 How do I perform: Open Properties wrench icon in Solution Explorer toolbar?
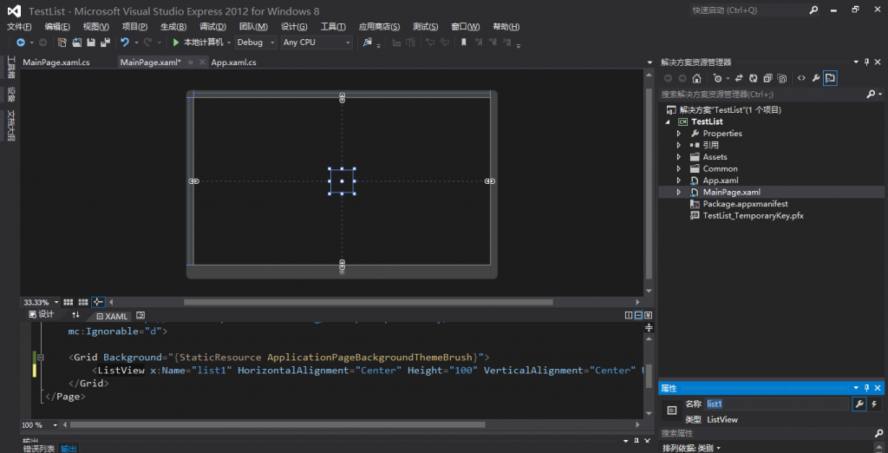816,78
